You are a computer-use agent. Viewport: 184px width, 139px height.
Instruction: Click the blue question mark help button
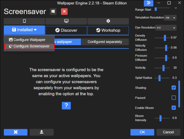point(66,106)
